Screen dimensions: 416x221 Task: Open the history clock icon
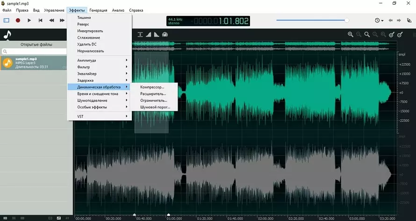pyautogui.click(x=377, y=21)
